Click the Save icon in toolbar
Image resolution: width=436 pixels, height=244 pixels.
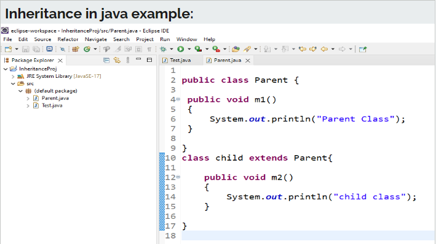(26, 50)
